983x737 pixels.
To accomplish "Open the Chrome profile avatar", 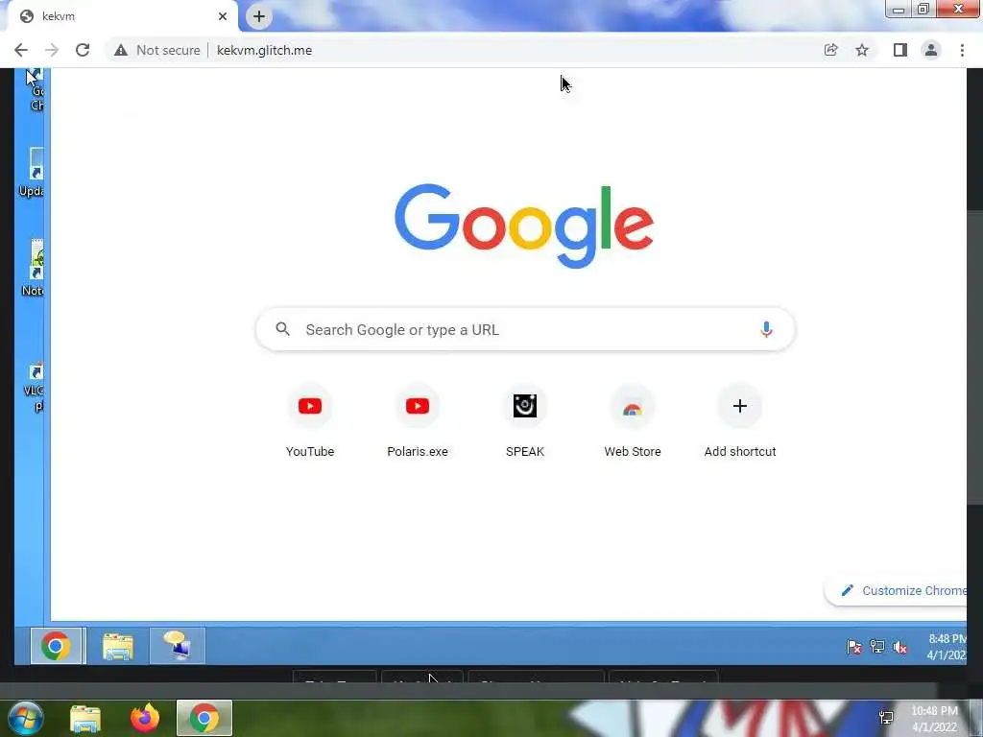I will 931,50.
